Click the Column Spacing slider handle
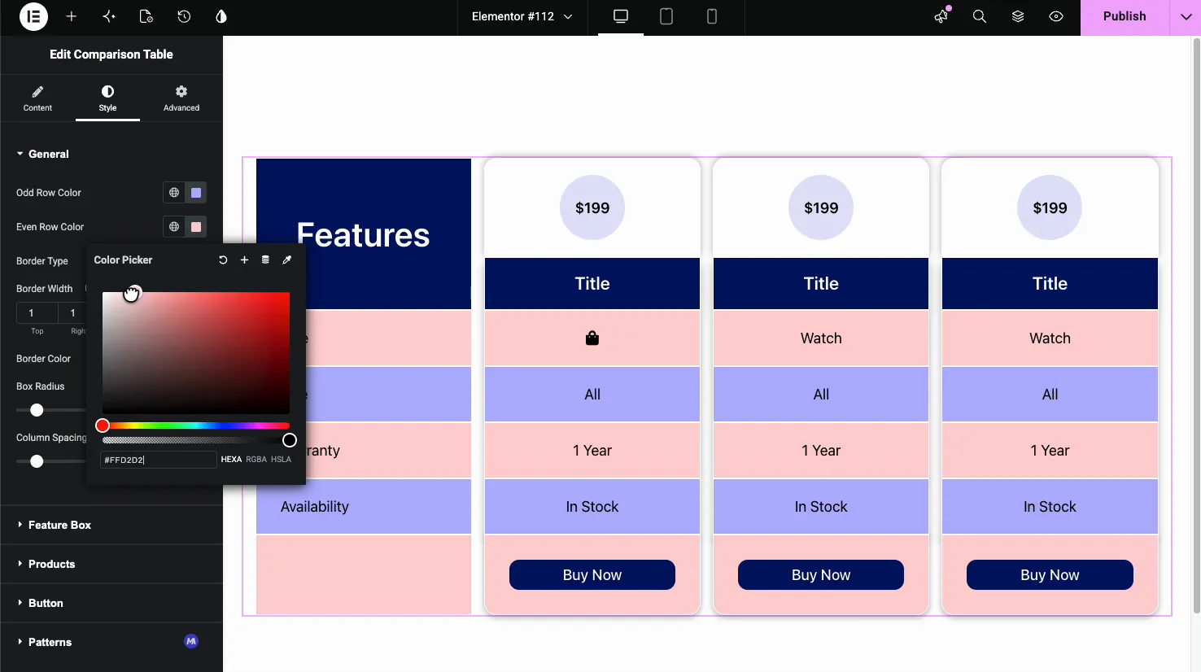 [37, 461]
